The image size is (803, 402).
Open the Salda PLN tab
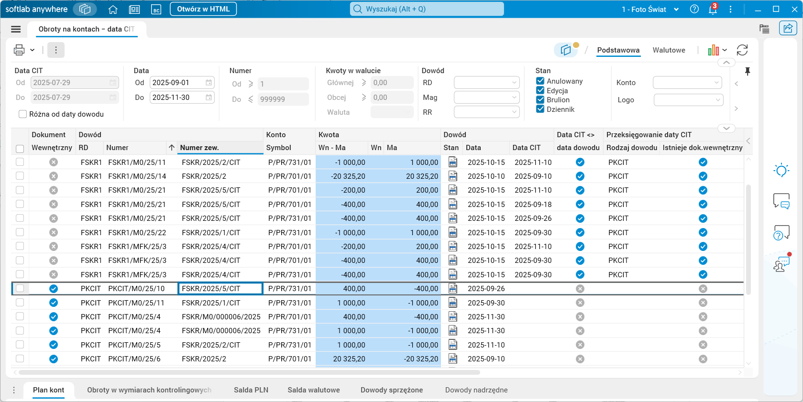[251, 390]
